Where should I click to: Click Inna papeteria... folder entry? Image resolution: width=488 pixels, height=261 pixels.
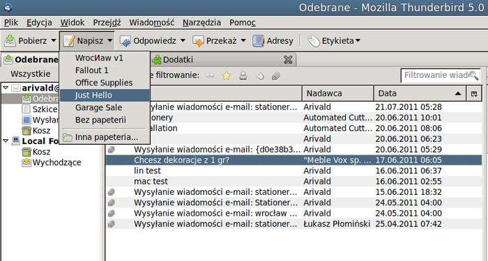pyautogui.click(x=105, y=137)
